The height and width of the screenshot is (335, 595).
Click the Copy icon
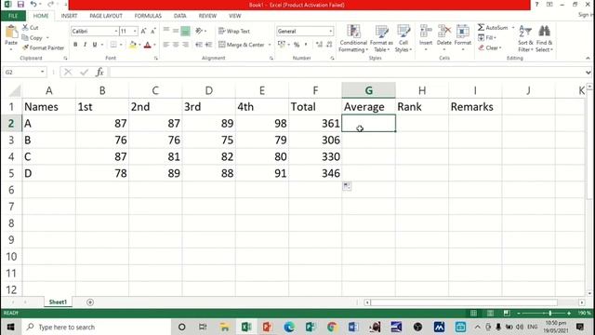coord(25,37)
